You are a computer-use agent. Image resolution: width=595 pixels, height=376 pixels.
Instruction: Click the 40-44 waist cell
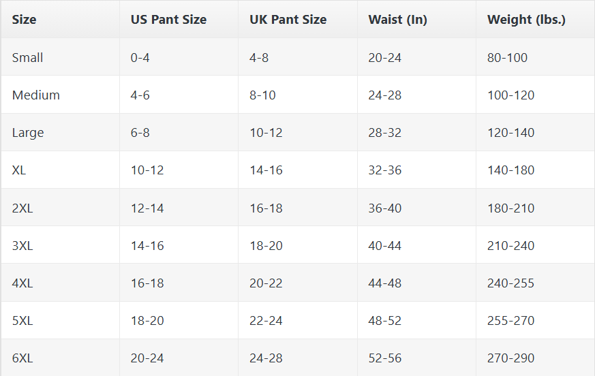[x=384, y=245]
